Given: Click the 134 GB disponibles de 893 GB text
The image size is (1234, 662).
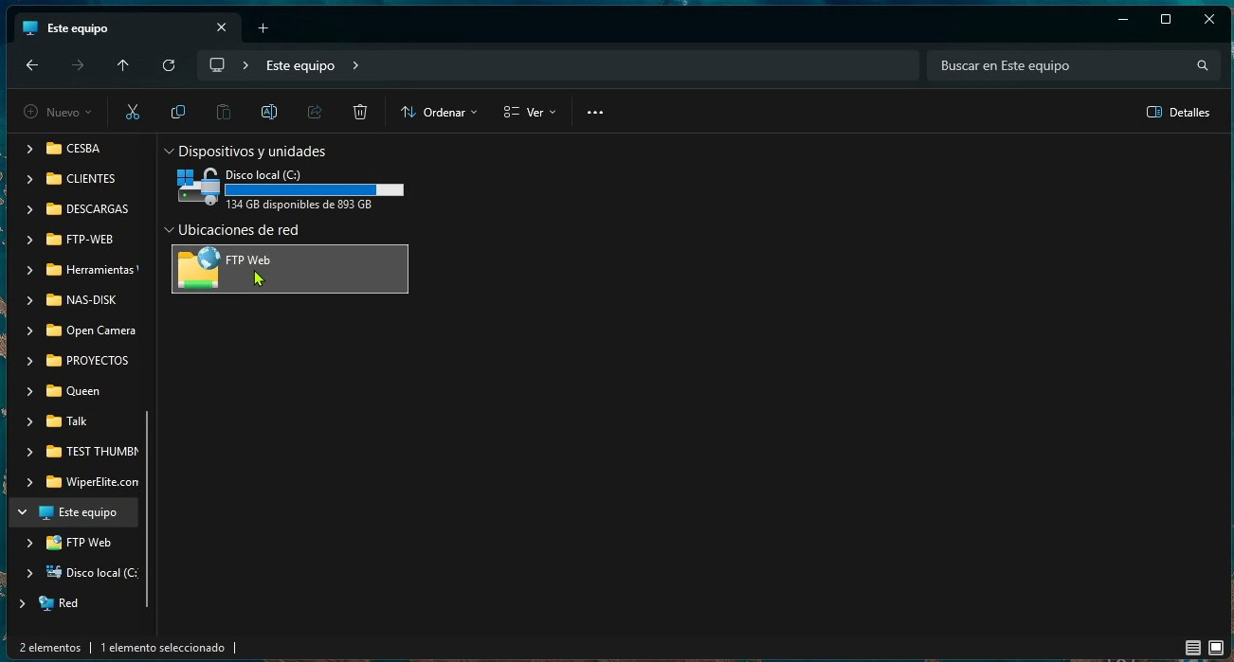Looking at the screenshot, I should (299, 205).
